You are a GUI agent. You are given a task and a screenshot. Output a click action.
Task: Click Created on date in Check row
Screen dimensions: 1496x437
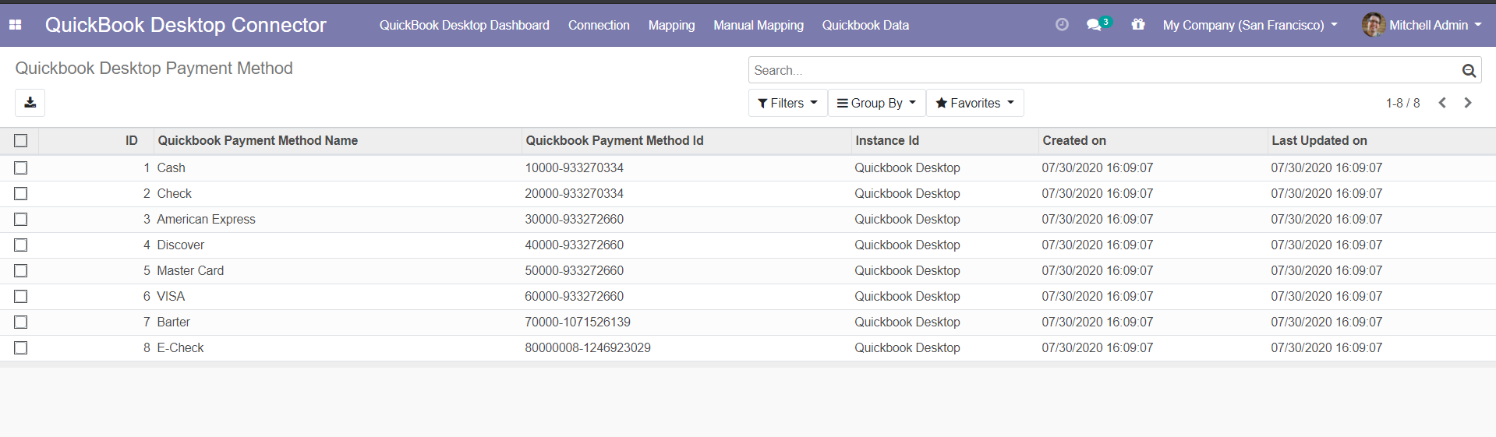[x=1098, y=194]
